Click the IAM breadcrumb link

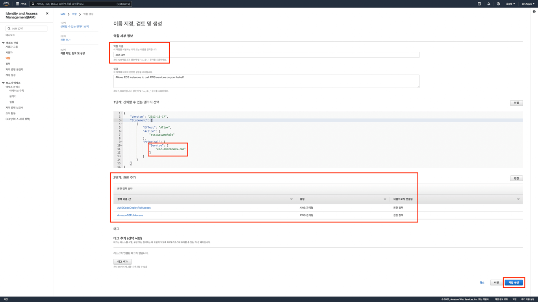click(63, 14)
